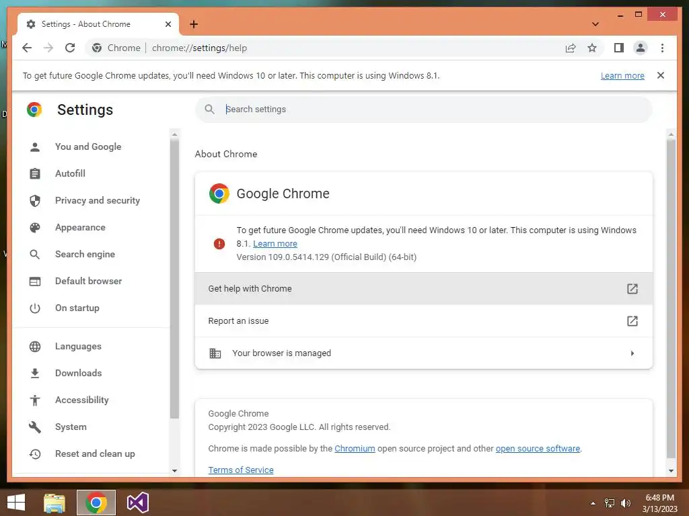Bookmark this page with the star icon
Image resolution: width=689 pixels, height=516 pixels.
coord(592,48)
